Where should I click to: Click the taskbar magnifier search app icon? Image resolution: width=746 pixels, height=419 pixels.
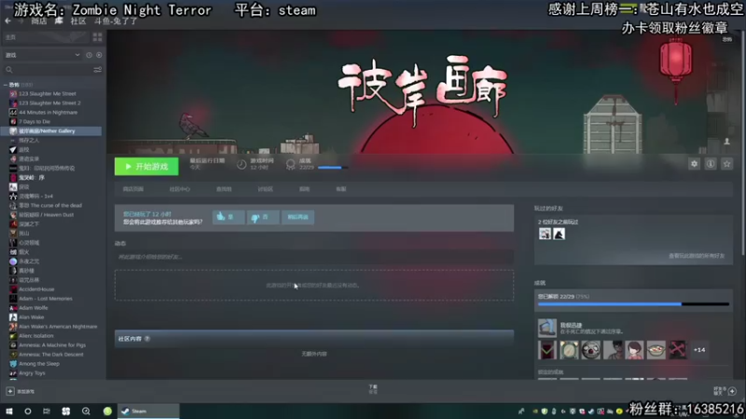point(86,412)
